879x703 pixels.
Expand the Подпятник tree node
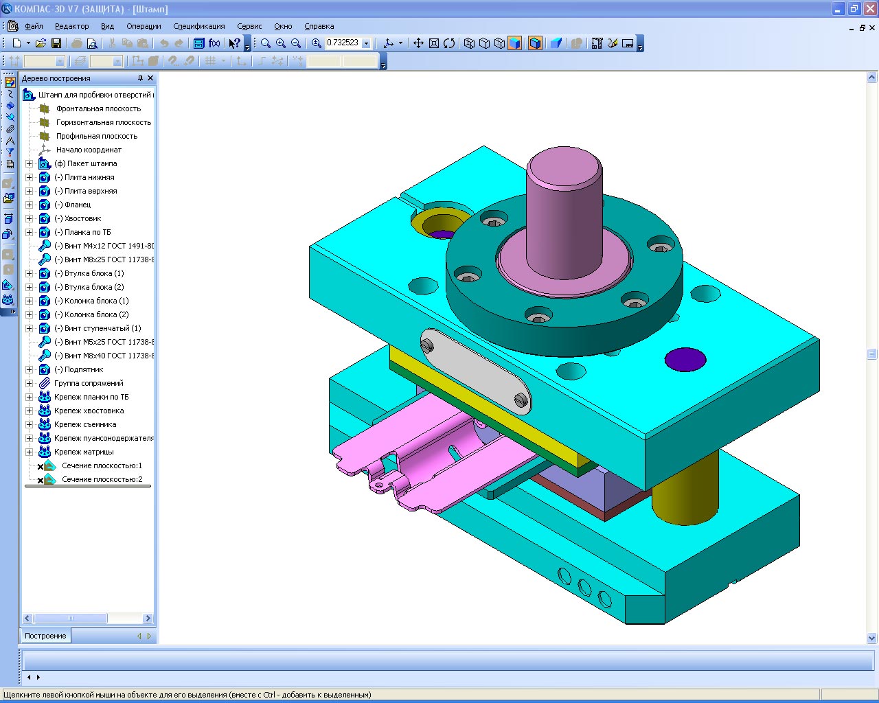pyautogui.click(x=29, y=369)
